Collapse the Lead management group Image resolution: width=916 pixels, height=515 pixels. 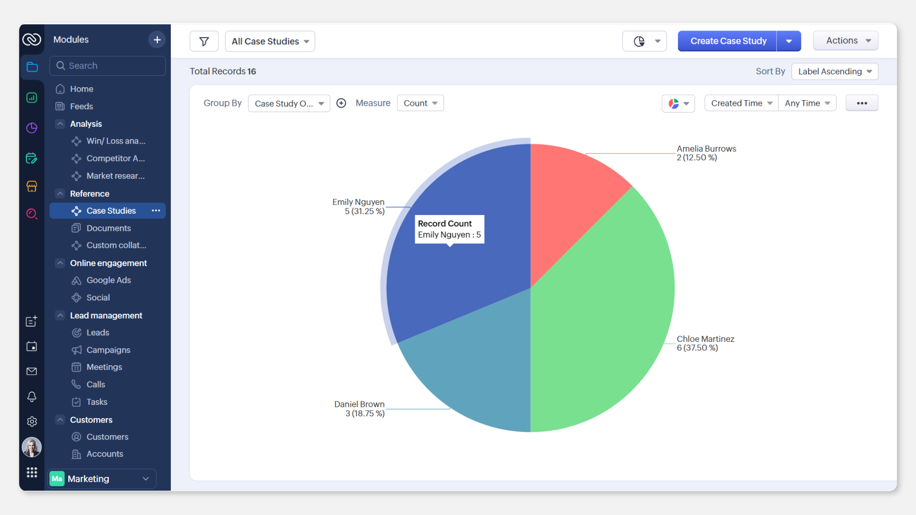click(60, 316)
